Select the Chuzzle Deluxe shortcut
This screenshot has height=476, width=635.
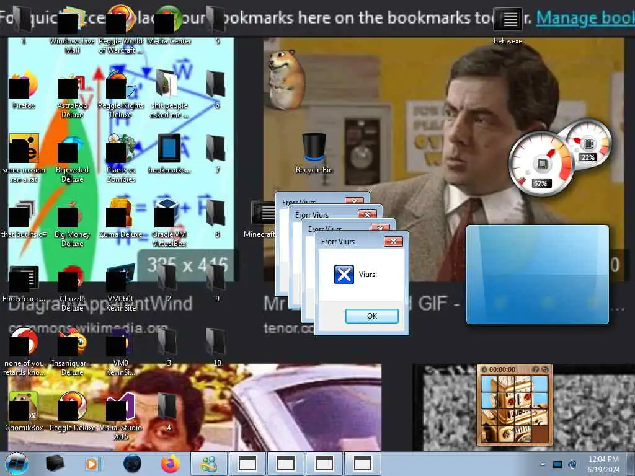coord(72,288)
